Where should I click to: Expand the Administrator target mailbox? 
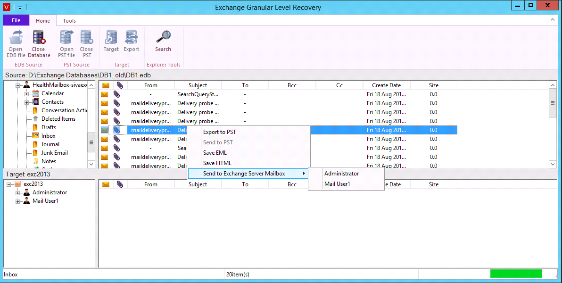17,193
